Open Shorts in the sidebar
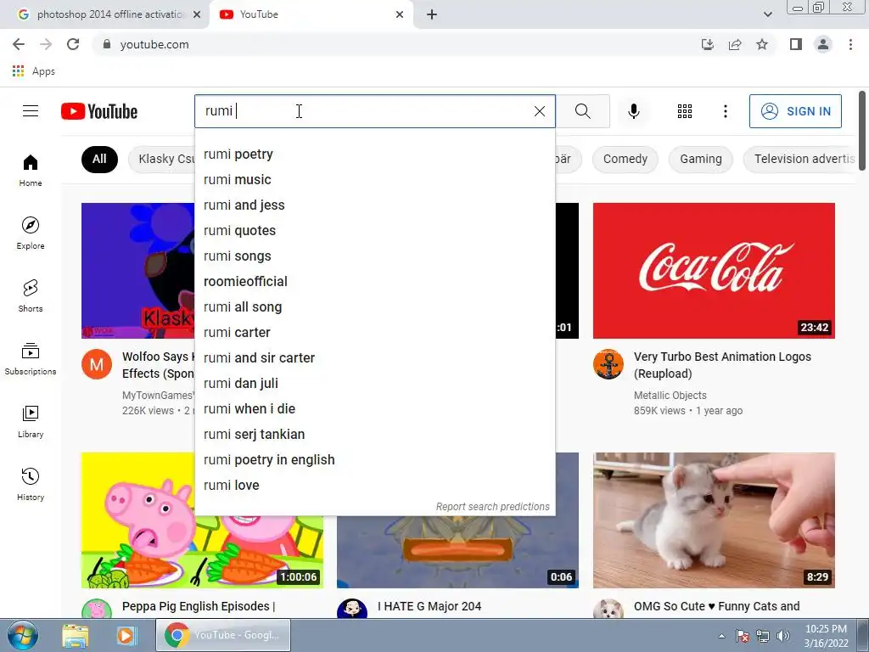The width and height of the screenshot is (869, 652). [31, 296]
